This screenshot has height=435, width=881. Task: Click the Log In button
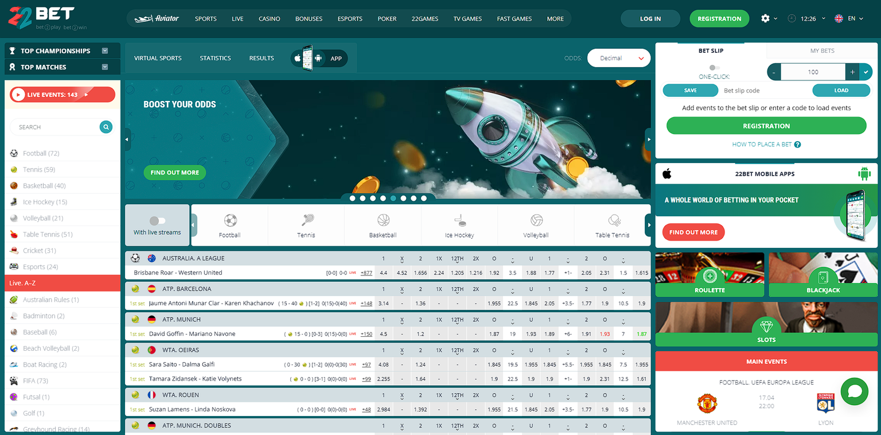[x=650, y=18]
